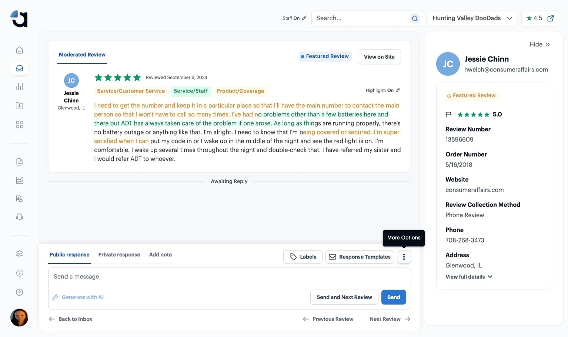
Task: Click the download folder sidebar icon
Action: pyautogui.click(x=20, y=105)
